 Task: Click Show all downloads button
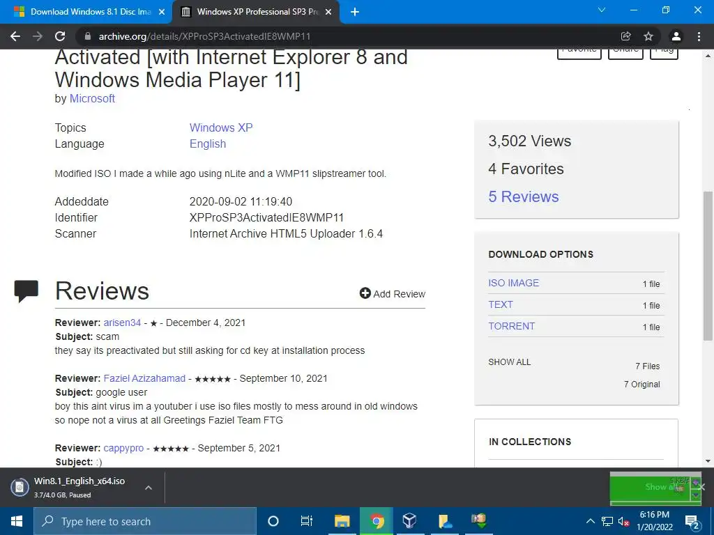[x=660, y=487]
